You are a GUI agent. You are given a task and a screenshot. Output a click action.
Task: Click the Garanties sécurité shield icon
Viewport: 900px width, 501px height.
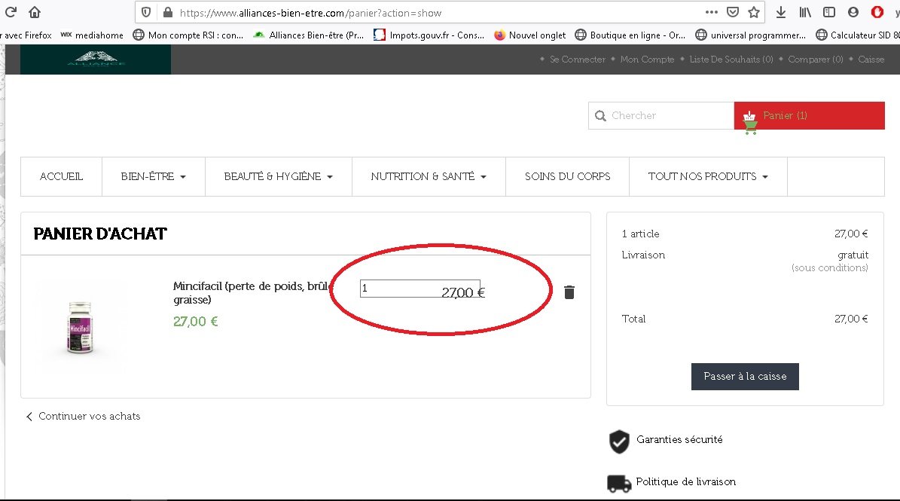point(619,441)
